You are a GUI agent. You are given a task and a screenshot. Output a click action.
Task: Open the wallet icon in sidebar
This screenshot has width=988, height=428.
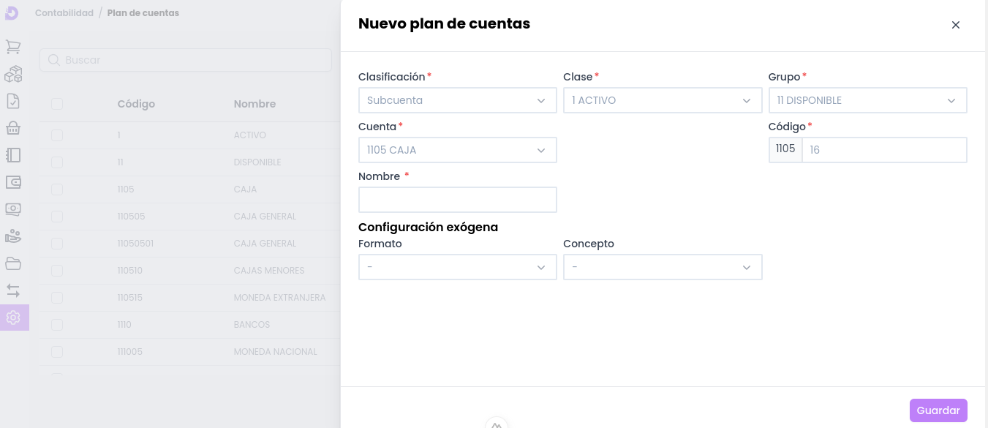13,182
